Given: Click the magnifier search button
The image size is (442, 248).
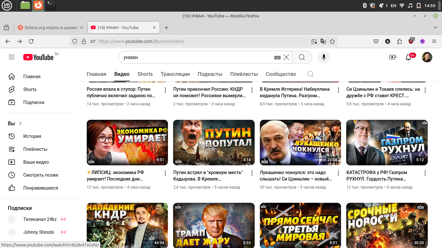Looking at the screenshot, I should tap(302, 57).
